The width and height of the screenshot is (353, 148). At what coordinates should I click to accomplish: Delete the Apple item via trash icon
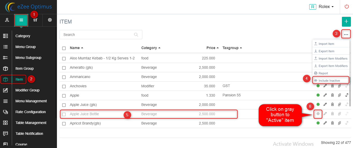[333, 95]
